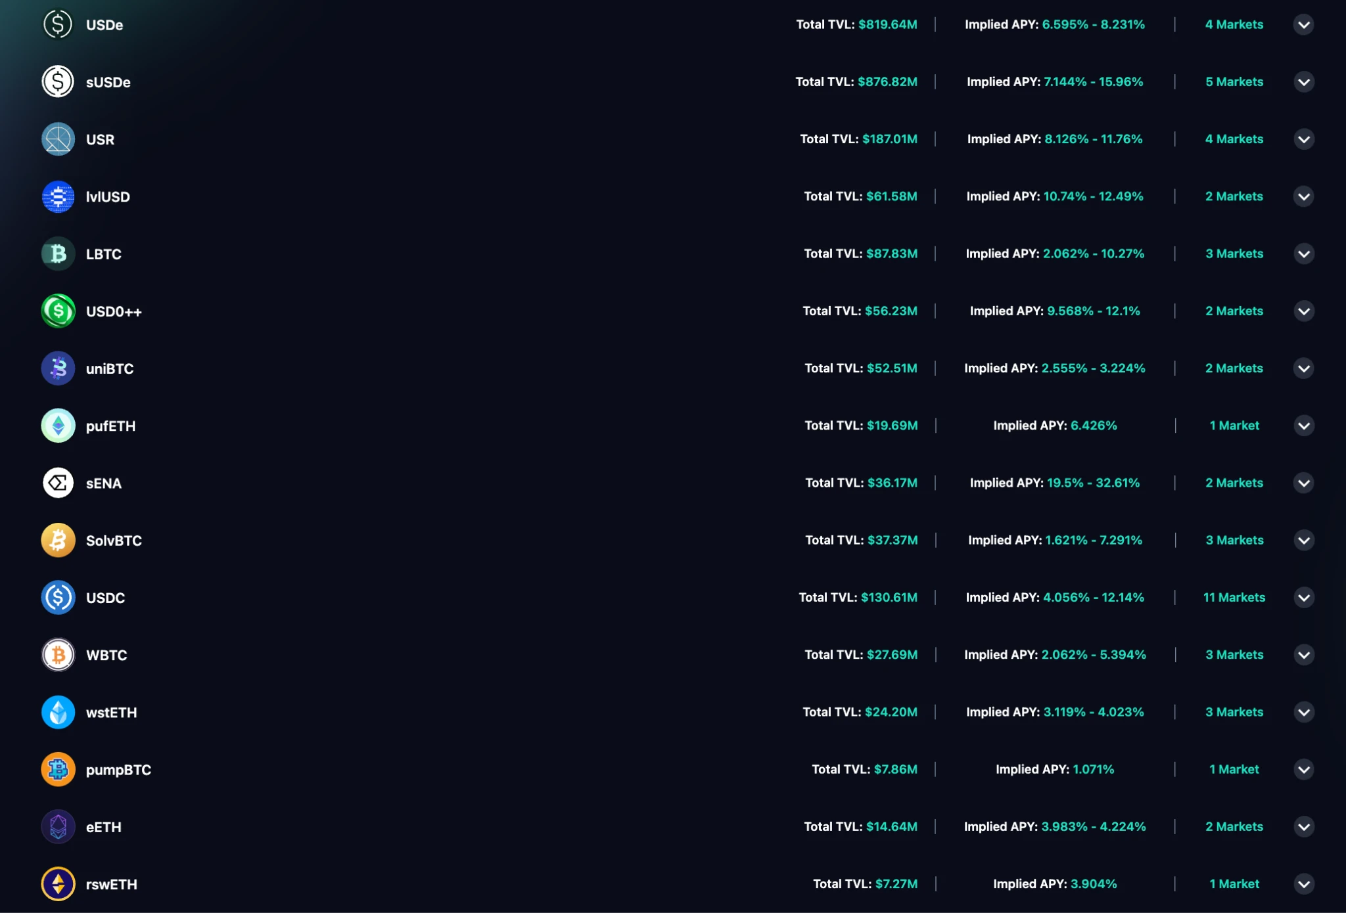Click the USDe Total TVL $819.64M value

(x=887, y=25)
